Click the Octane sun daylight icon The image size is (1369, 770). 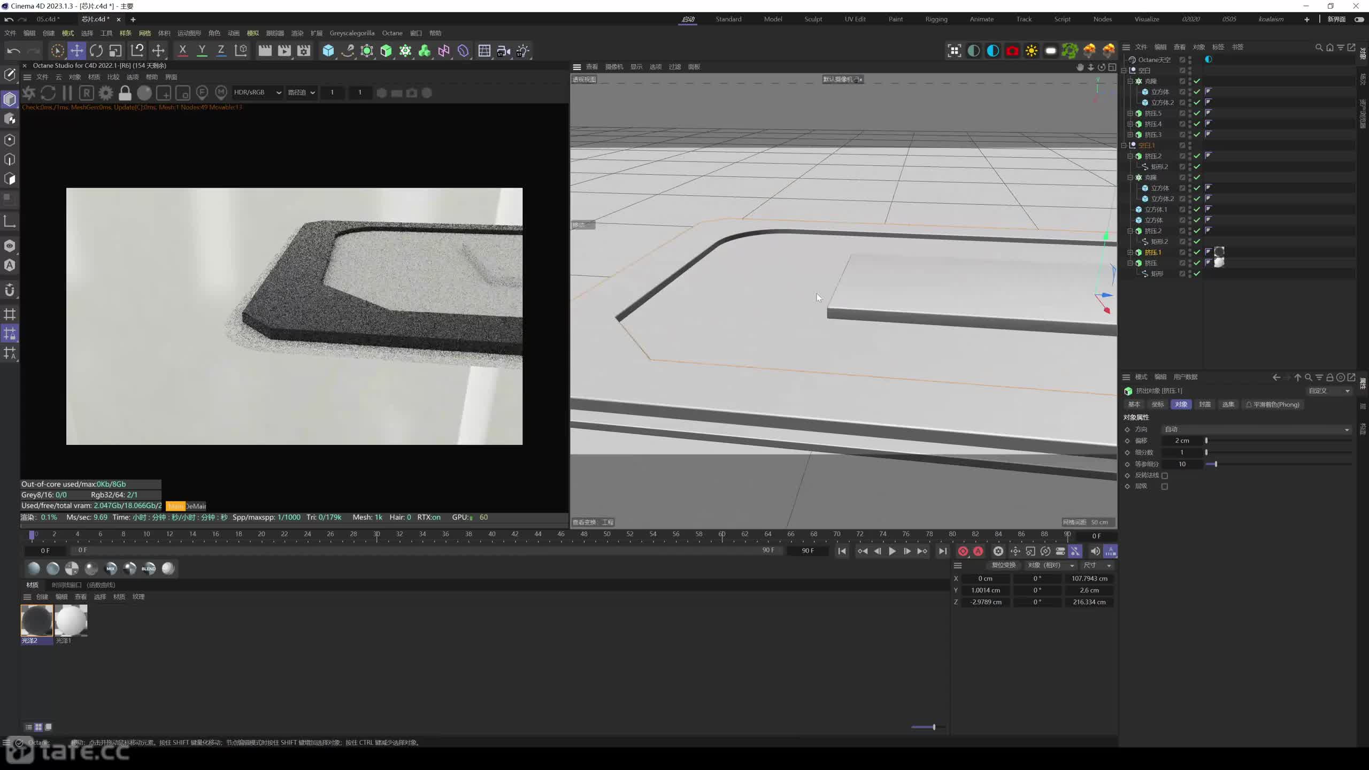click(x=1032, y=51)
